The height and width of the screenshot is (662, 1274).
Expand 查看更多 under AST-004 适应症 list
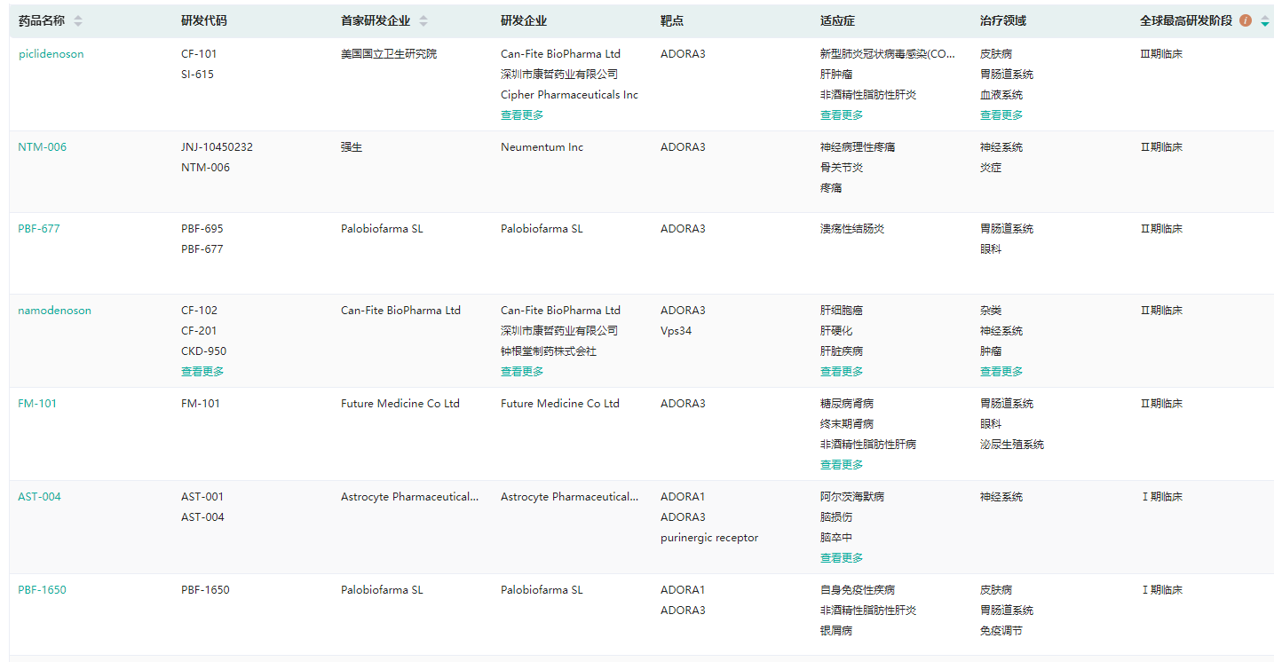click(x=842, y=558)
